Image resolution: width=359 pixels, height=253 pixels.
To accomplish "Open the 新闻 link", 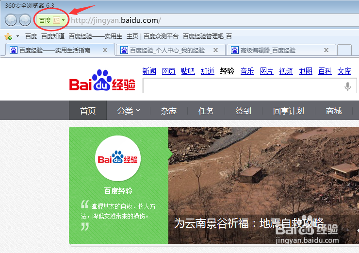I will point(149,71).
